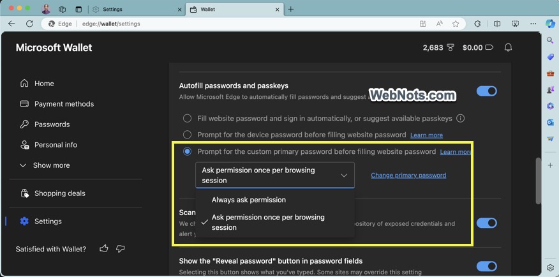The height and width of the screenshot is (277, 559).
Task: Choose Always ask permission option
Action: tap(249, 200)
